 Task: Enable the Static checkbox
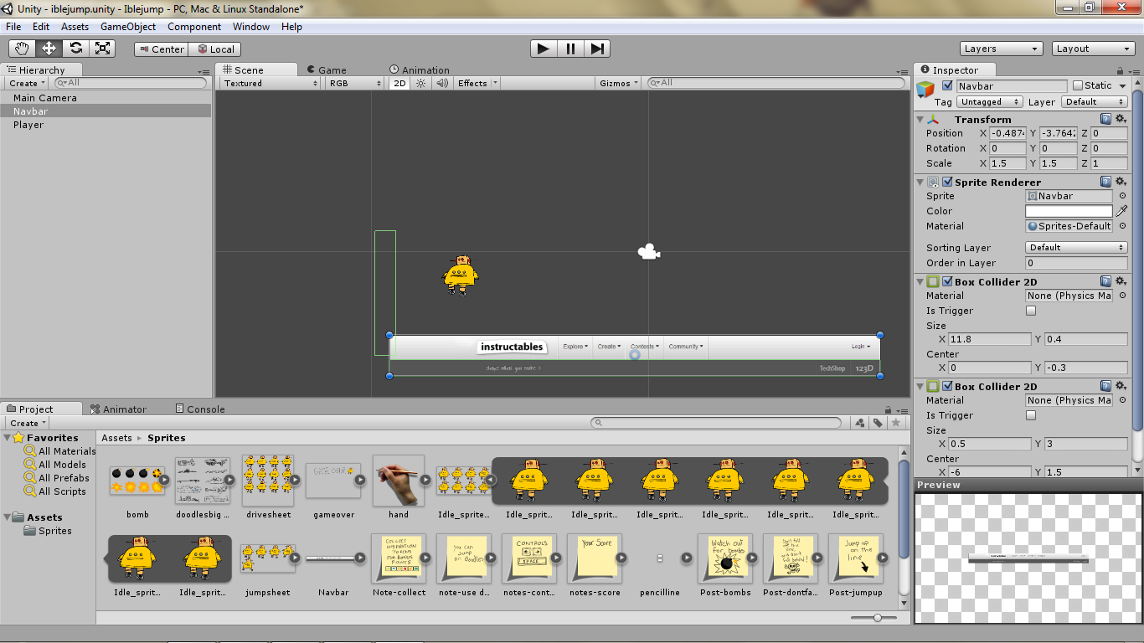click(1078, 85)
